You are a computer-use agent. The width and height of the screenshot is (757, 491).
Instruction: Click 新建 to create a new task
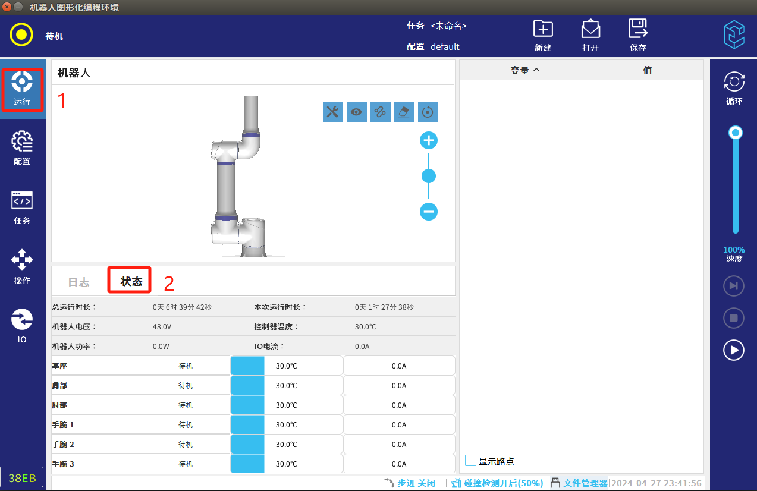543,36
